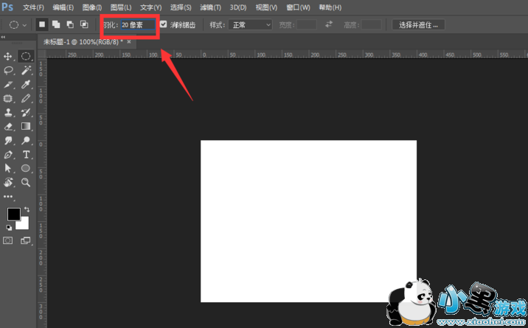Select the Eraser tool
The width and height of the screenshot is (528, 328).
click(x=8, y=127)
